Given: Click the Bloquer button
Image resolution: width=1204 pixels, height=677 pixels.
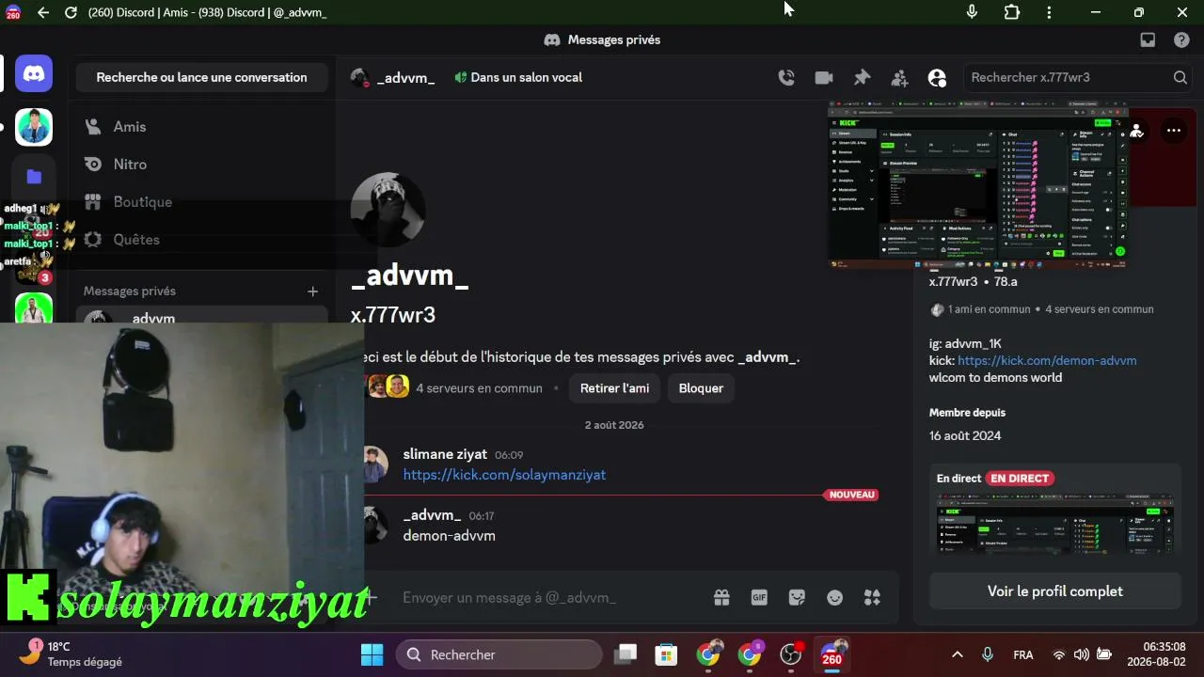Looking at the screenshot, I should point(701,388).
